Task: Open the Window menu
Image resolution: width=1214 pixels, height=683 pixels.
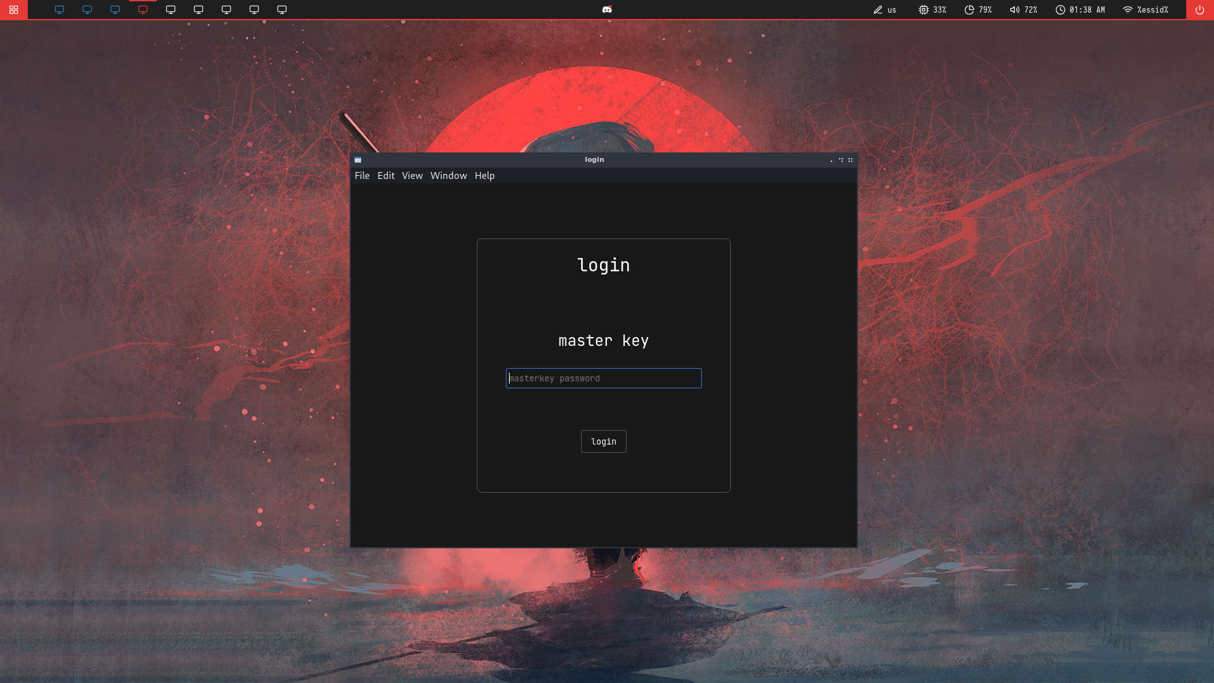Action: click(448, 176)
